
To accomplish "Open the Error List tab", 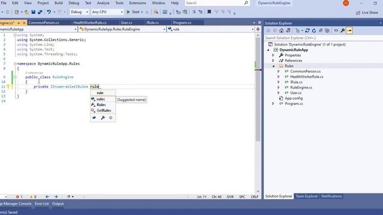I will [x=42, y=204].
